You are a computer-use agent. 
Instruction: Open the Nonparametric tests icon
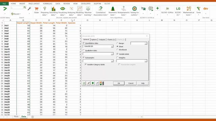pos(124,9)
